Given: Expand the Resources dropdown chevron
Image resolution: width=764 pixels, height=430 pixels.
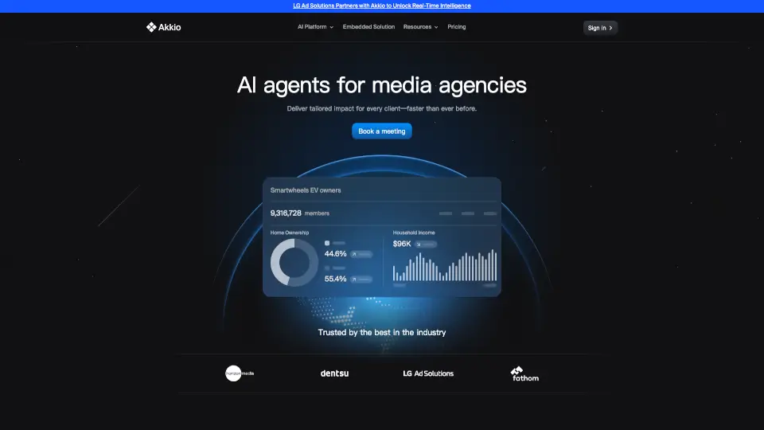Looking at the screenshot, I should tap(436, 27).
